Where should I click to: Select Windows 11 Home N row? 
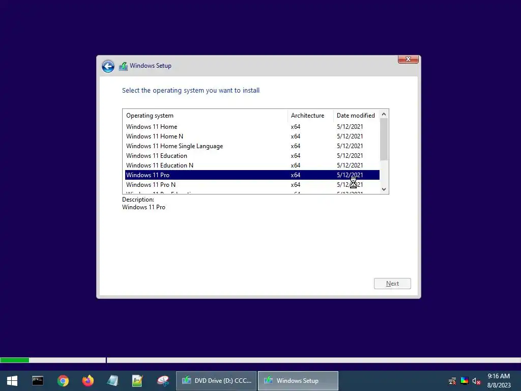pos(252,136)
